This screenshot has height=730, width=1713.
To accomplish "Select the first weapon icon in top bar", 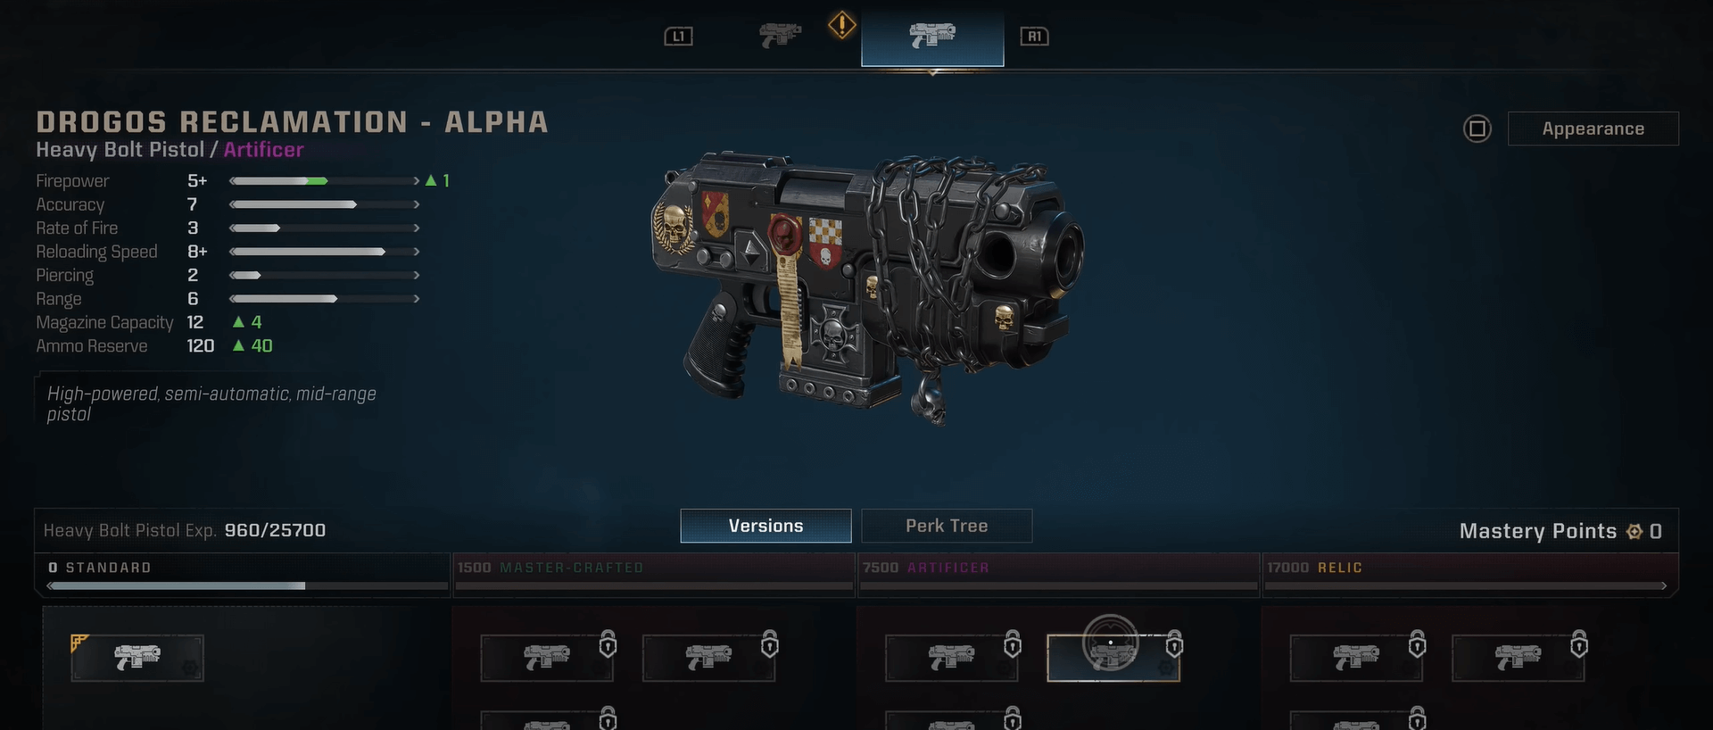I will pos(780,36).
